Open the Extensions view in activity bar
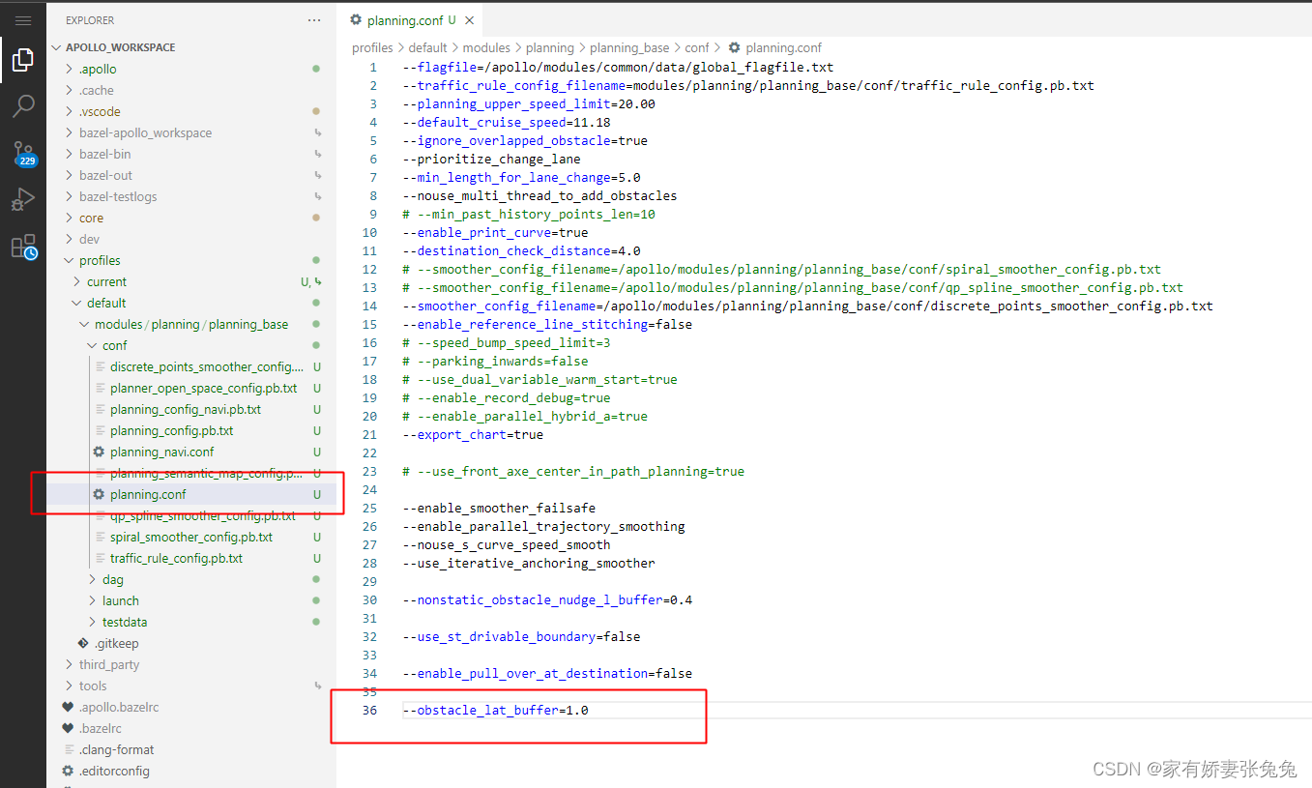1312x788 pixels. (x=23, y=247)
